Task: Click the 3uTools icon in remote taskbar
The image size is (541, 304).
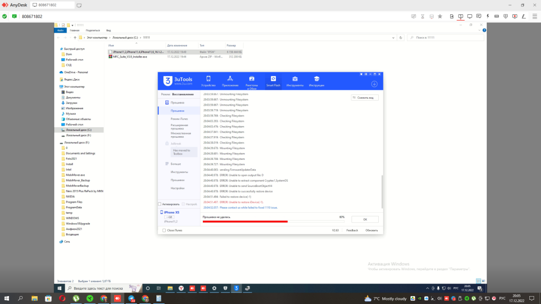Action: tap(236, 288)
